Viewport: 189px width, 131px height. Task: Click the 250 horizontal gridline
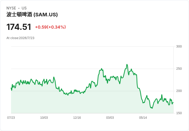point(92,69)
